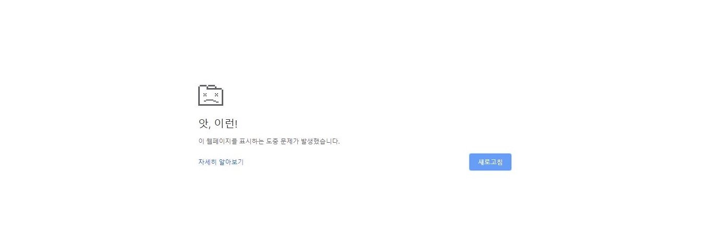The image size is (711, 237).
Task: Select the crashed tab sad face icon
Action: tap(211, 95)
